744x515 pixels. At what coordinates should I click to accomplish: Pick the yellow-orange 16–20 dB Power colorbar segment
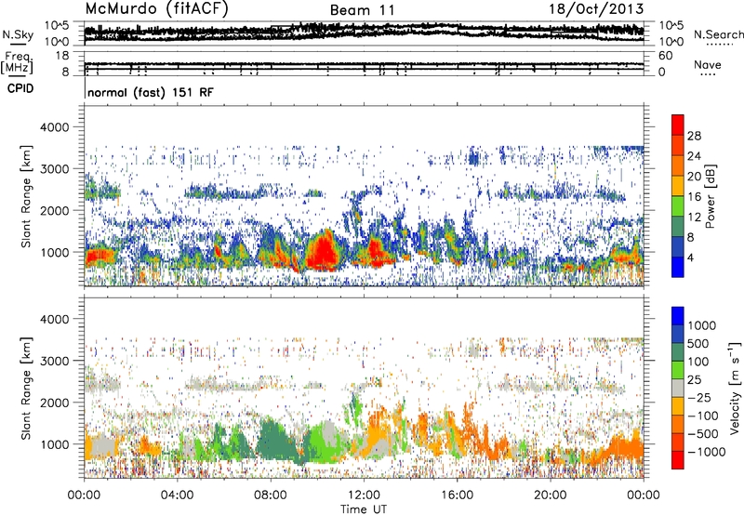(678, 186)
